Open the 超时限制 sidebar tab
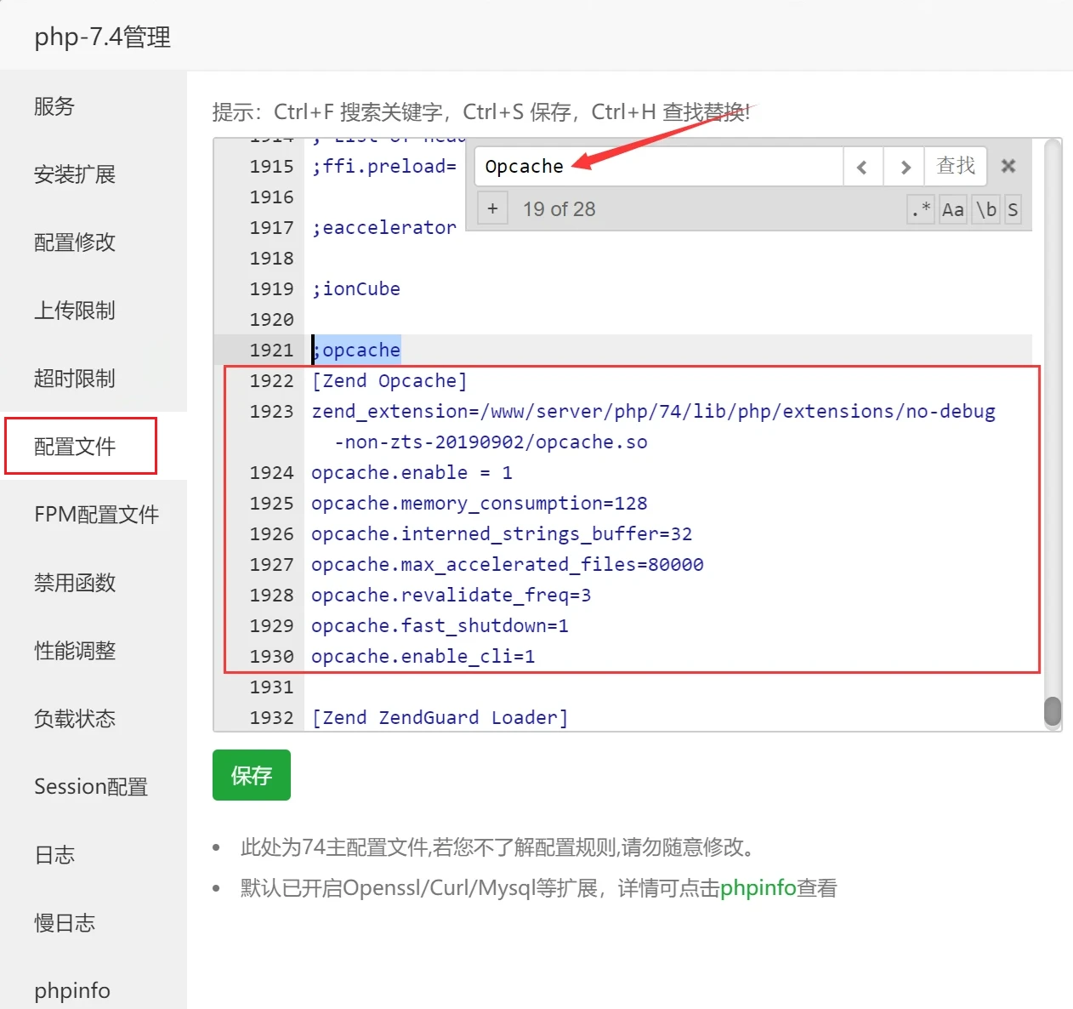 [x=94, y=378]
